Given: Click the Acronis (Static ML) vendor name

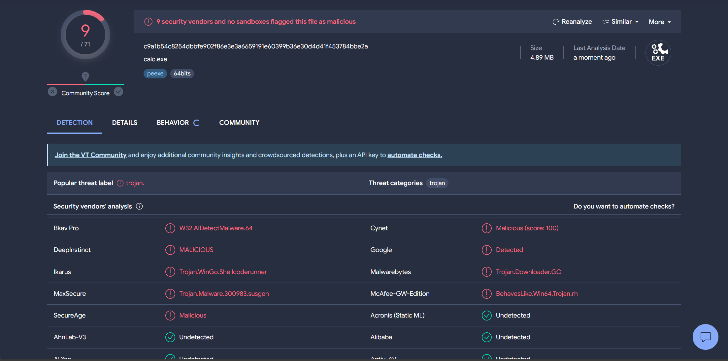Looking at the screenshot, I should tap(397, 316).
